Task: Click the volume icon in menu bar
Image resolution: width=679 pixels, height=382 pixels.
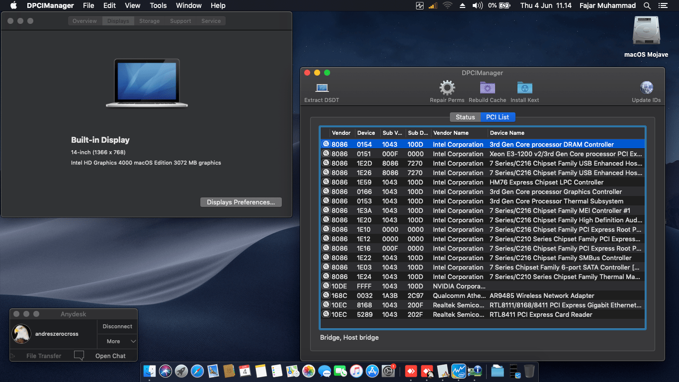Action: point(477,5)
